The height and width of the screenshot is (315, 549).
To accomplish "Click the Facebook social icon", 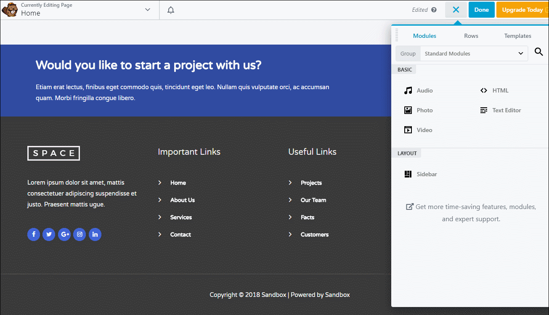I will (34, 235).
